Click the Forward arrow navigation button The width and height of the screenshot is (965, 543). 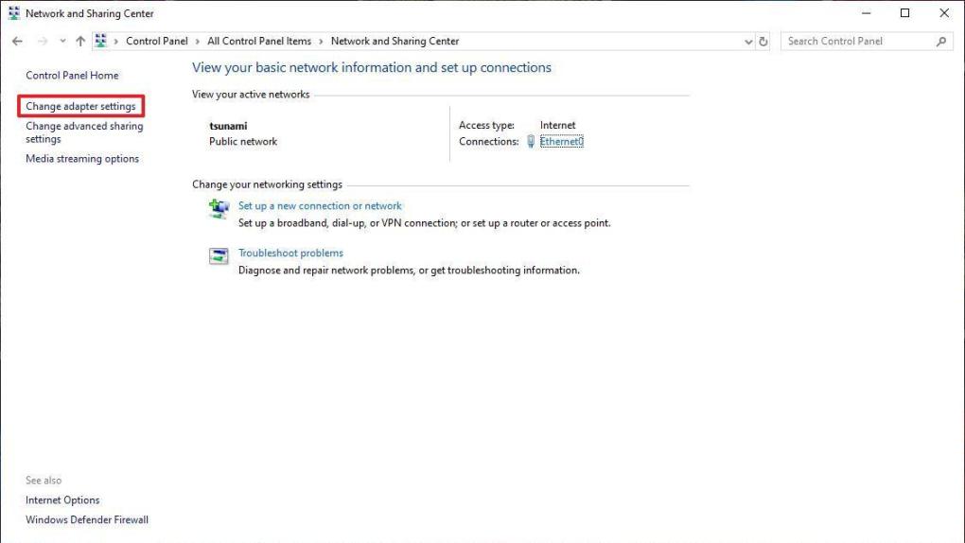pyautogui.click(x=43, y=42)
